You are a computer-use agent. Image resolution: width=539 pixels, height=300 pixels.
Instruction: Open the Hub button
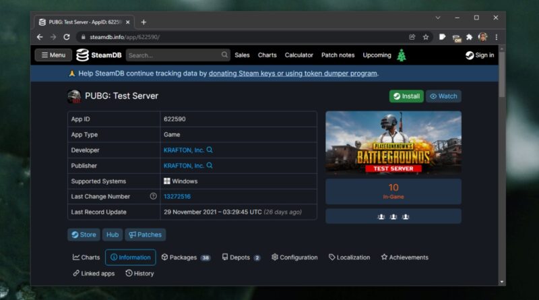[113, 235]
